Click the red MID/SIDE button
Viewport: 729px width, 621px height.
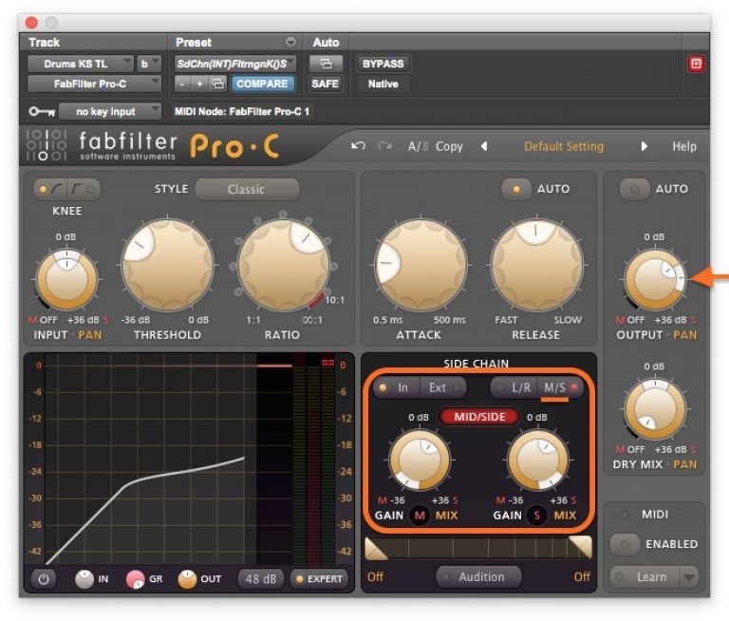pyautogui.click(x=479, y=416)
